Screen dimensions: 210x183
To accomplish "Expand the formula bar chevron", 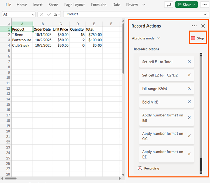I will pos(206,14).
